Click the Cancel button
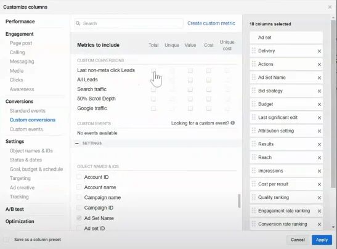The image size is (337, 249). pos(298,240)
